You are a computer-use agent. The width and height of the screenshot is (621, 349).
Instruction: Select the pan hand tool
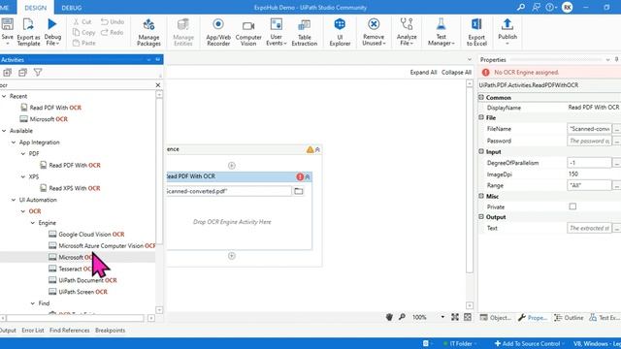[x=389, y=317]
